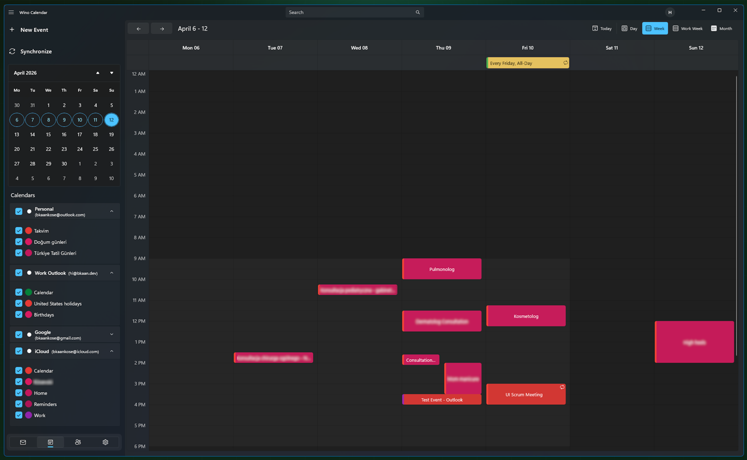Go to next week arrow
Viewport: 747px width, 460px height.
pos(162,28)
